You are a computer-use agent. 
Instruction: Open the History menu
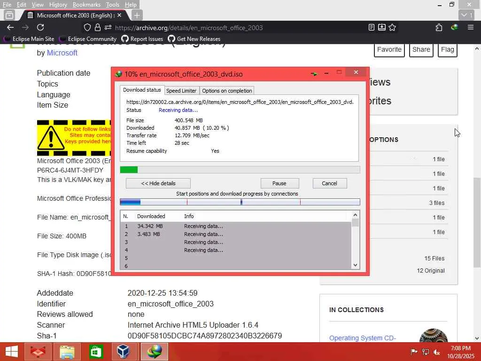click(58, 5)
